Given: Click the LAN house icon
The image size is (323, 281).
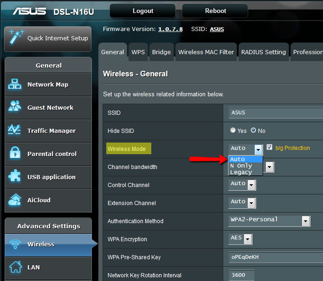Looking at the screenshot, I should pyautogui.click(x=15, y=267).
